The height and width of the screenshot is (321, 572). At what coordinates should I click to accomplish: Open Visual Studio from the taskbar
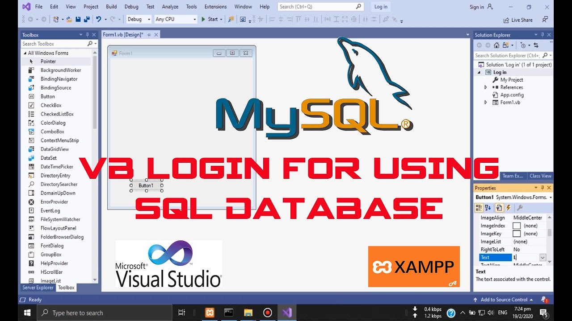[287, 313]
